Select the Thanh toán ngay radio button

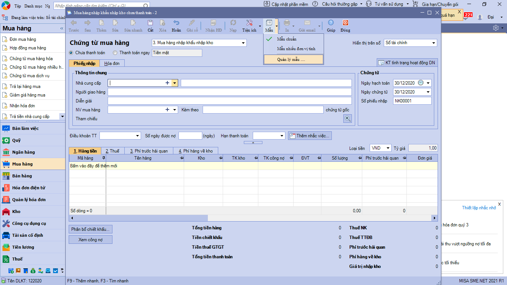pyautogui.click(x=115, y=53)
